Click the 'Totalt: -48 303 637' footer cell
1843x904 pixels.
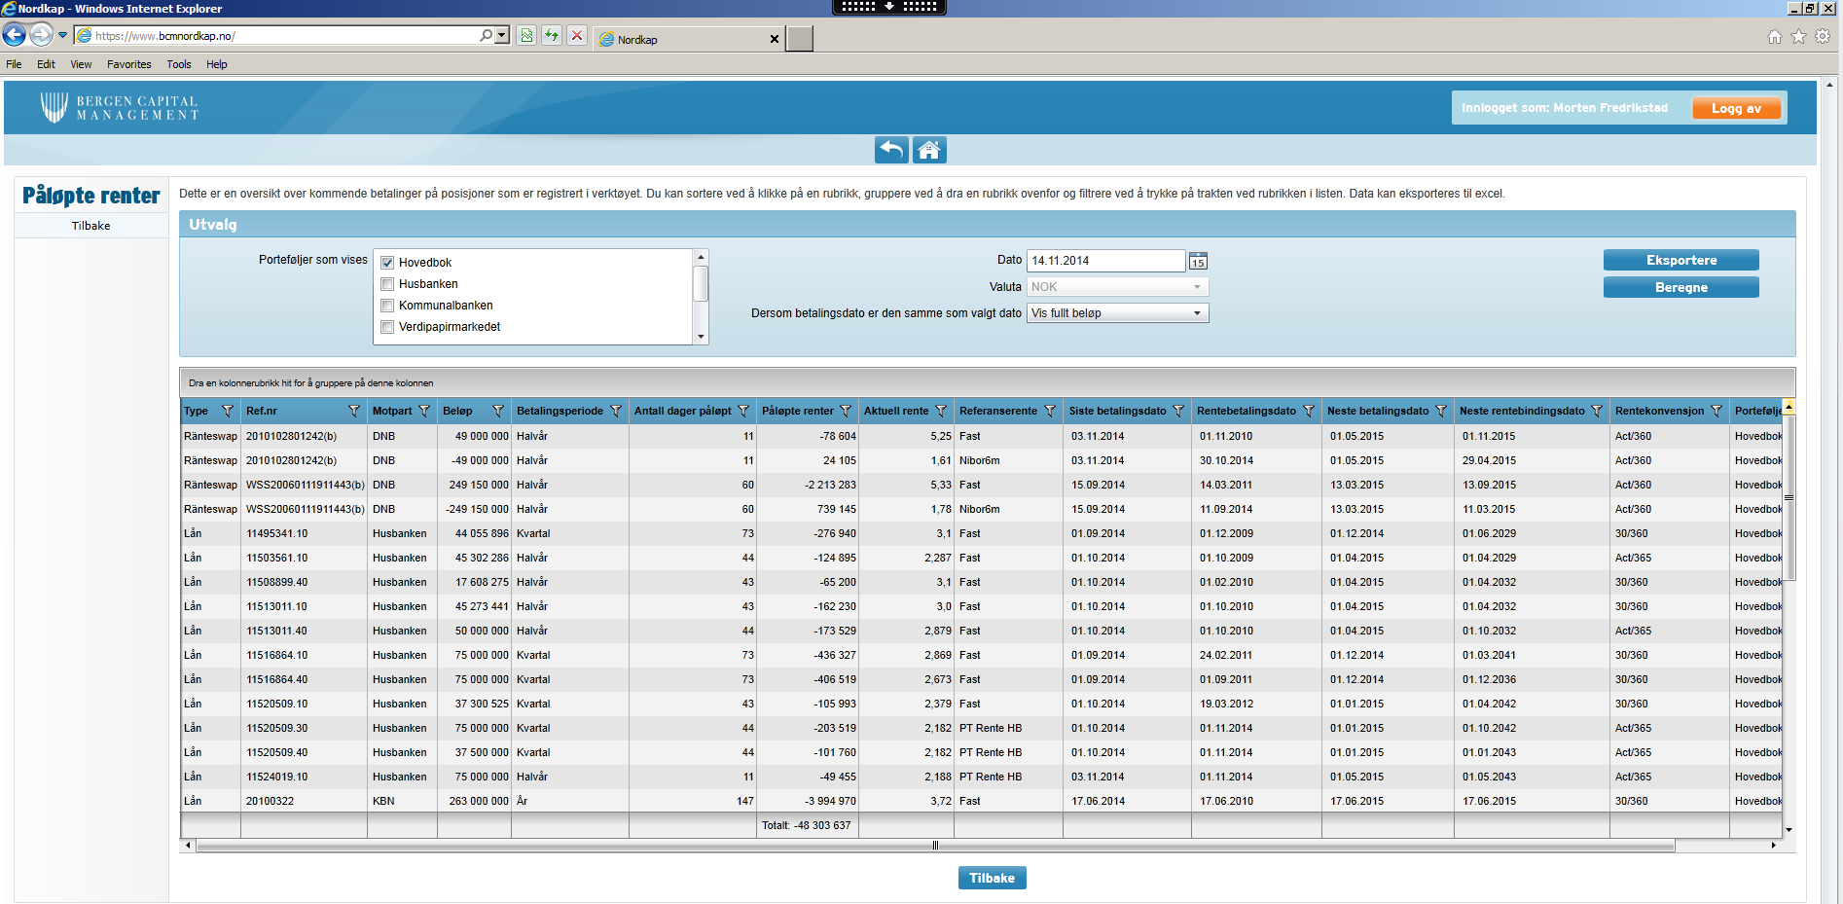click(x=806, y=825)
